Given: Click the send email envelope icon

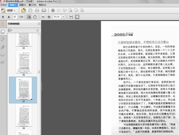Looking at the screenshot, I should click(x=44, y=10).
